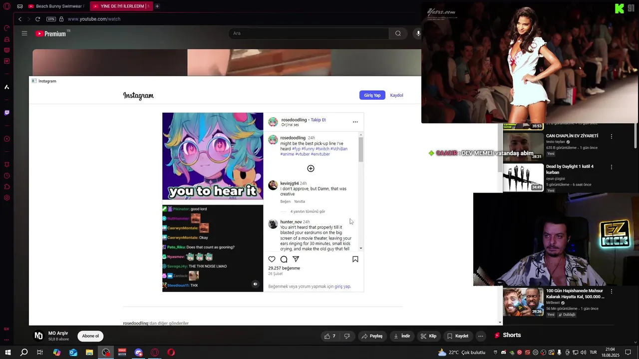Click giriş yap link below post
This screenshot has width=639, height=359.
(342, 287)
